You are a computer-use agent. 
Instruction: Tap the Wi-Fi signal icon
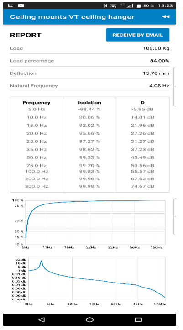click(113, 5)
